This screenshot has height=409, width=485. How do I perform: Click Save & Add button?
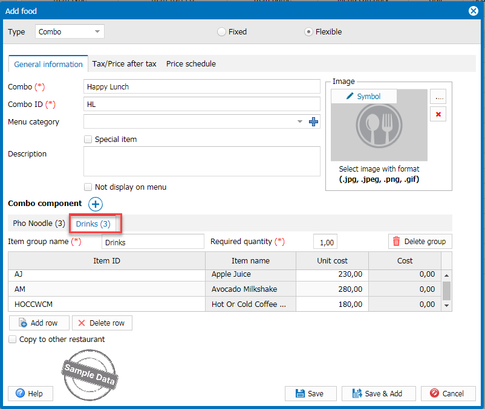click(377, 393)
